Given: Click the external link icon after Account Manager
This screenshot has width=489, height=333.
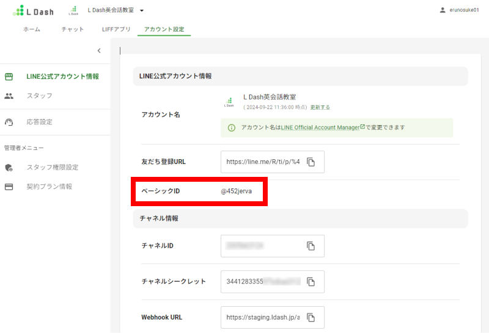Looking at the screenshot, I should [x=362, y=127].
